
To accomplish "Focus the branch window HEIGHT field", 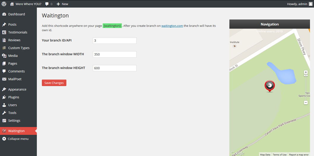I will point(115,68).
